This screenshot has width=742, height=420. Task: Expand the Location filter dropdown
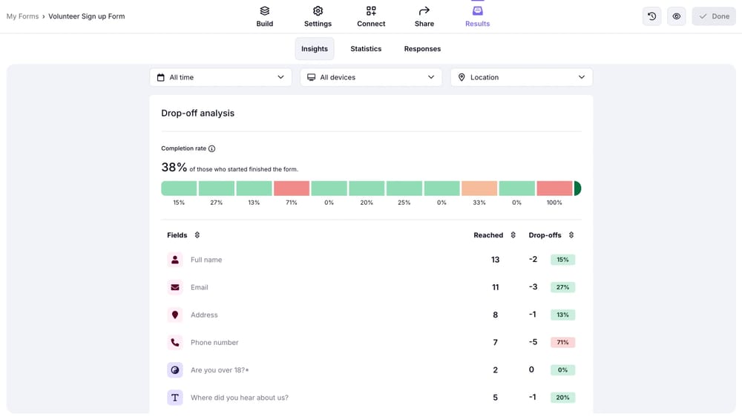click(x=521, y=77)
